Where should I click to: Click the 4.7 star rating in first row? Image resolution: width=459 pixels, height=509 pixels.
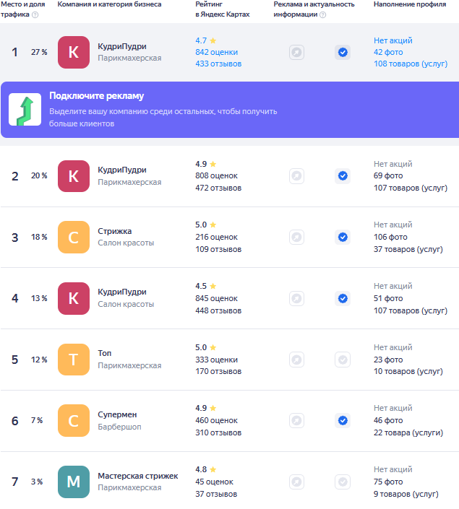(x=205, y=40)
